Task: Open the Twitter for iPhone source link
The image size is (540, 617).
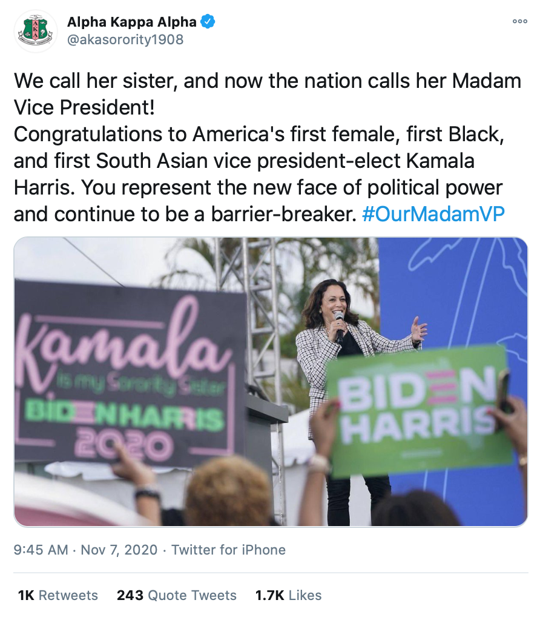Action: tap(228, 550)
